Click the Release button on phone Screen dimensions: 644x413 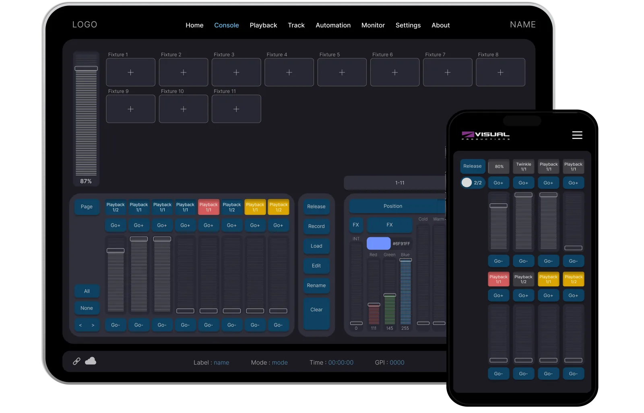coord(473,166)
